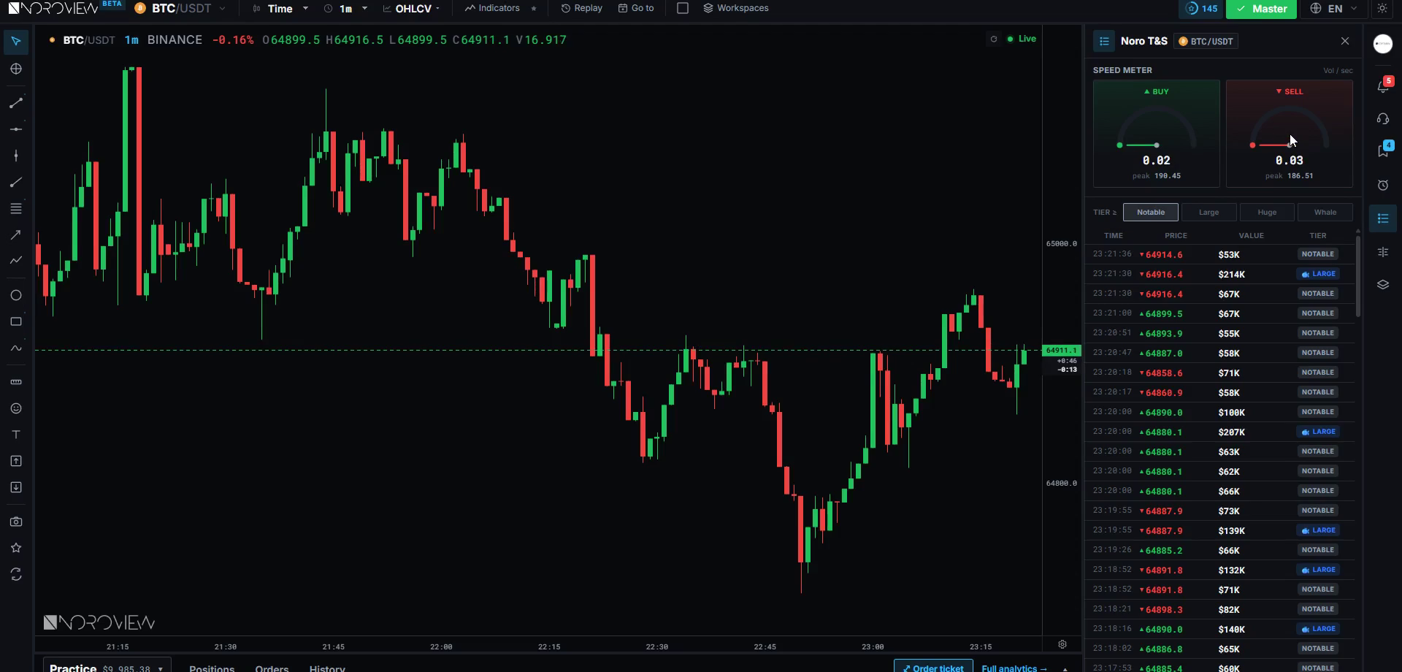1402x672 pixels.
Task: Toggle the light/dark theme sun icon
Action: [1382, 9]
